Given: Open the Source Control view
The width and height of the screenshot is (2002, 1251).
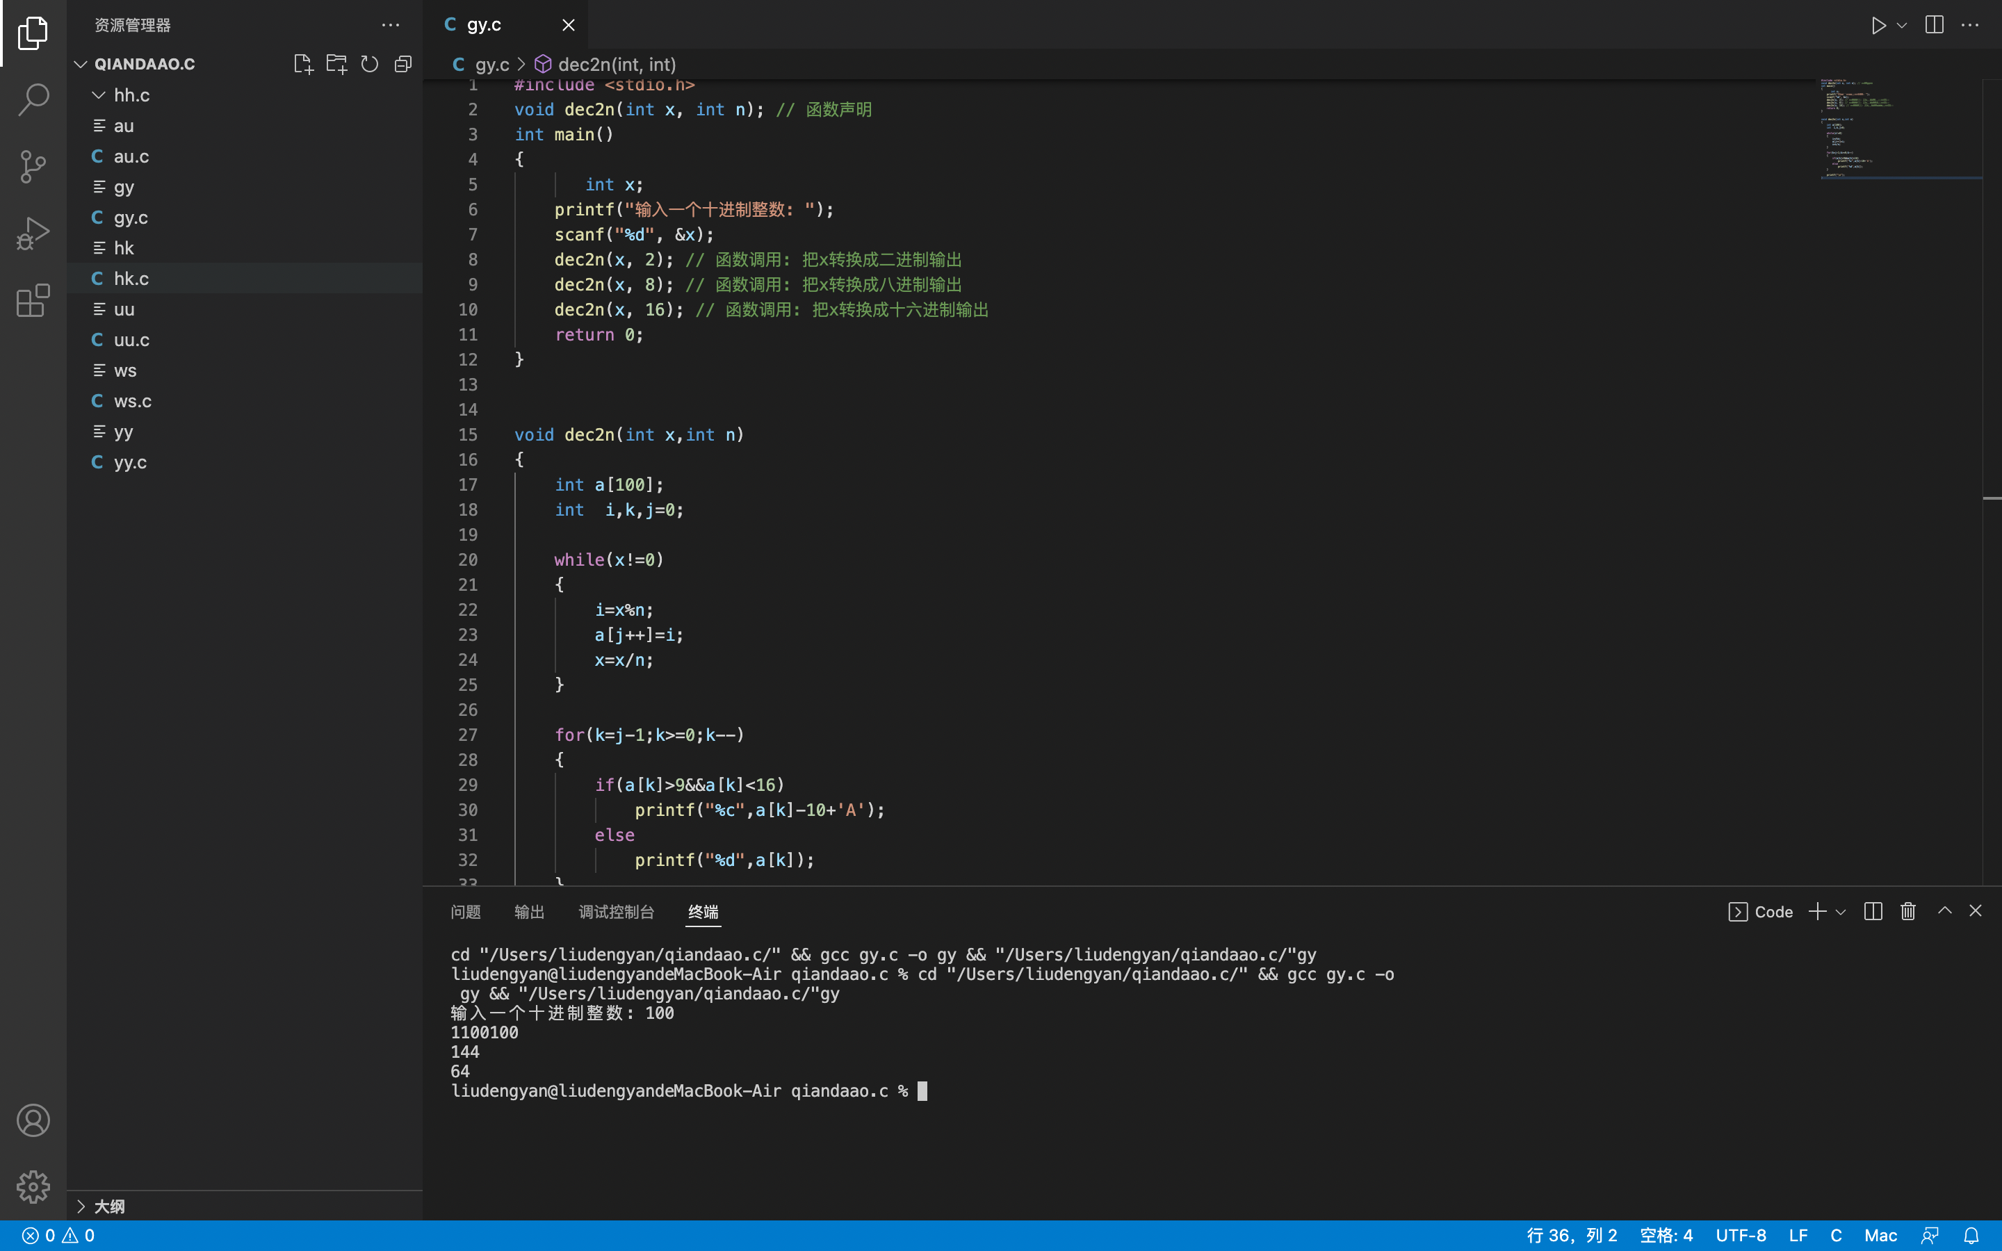Looking at the screenshot, I should tap(33, 166).
